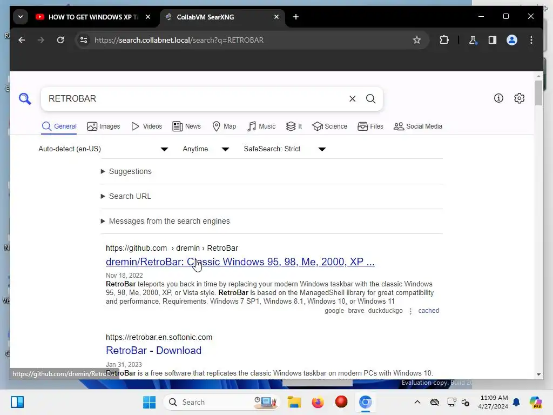Open the Windows Start button

click(149, 402)
